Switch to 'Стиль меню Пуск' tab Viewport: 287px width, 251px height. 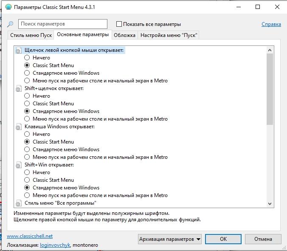pos(31,35)
